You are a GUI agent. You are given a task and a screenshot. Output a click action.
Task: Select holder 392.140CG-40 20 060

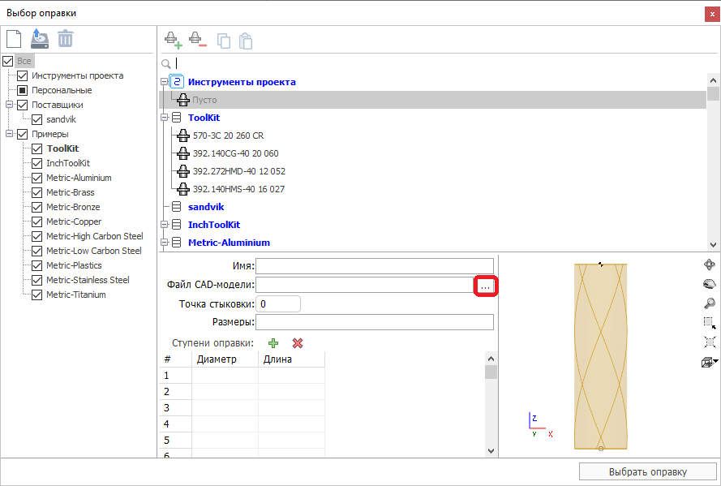[x=235, y=153]
